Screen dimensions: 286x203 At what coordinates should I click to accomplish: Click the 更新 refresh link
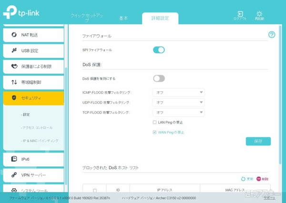click(x=250, y=179)
